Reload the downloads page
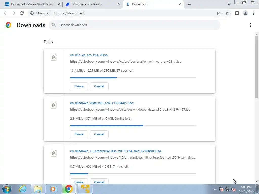 (x=22, y=13)
